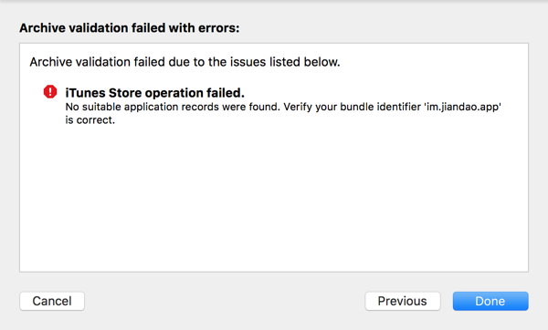Click the 'Archive validation failed with errors:' heading
Screen dimensions: 548x330
pyautogui.click(x=130, y=28)
